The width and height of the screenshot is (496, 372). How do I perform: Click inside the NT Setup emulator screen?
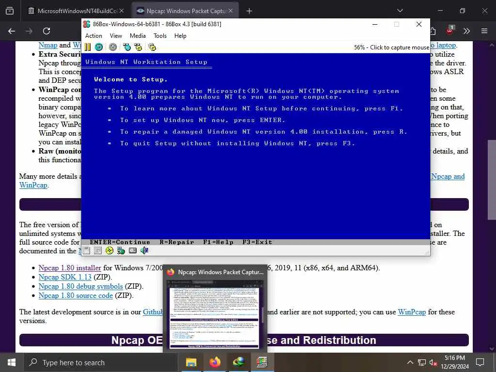(x=256, y=149)
